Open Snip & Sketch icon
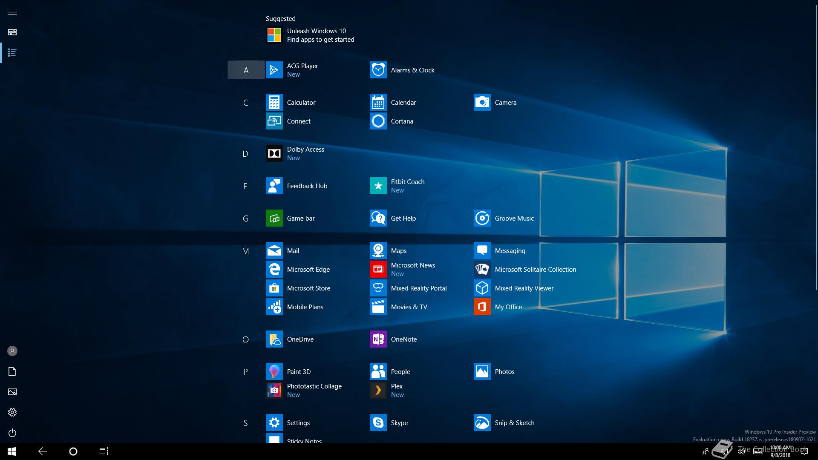 click(482, 423)
